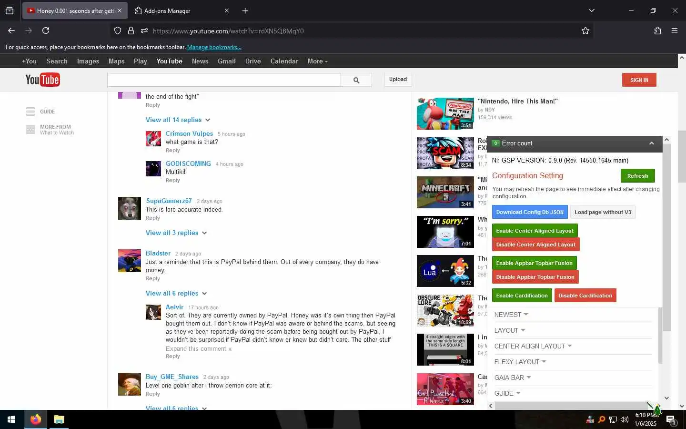Reload the page with the refresh icon

coord(46,31)
